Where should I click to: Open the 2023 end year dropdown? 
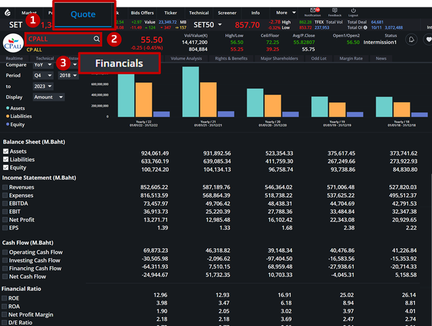(x=43, y=86)
